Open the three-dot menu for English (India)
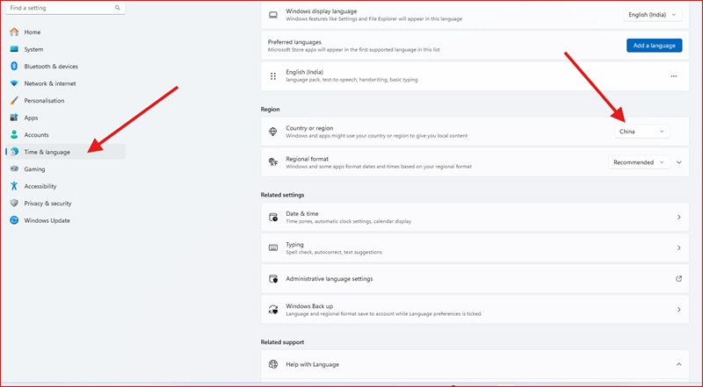The height and width of the screenshot is (387, 703). [x=673, y=76]
